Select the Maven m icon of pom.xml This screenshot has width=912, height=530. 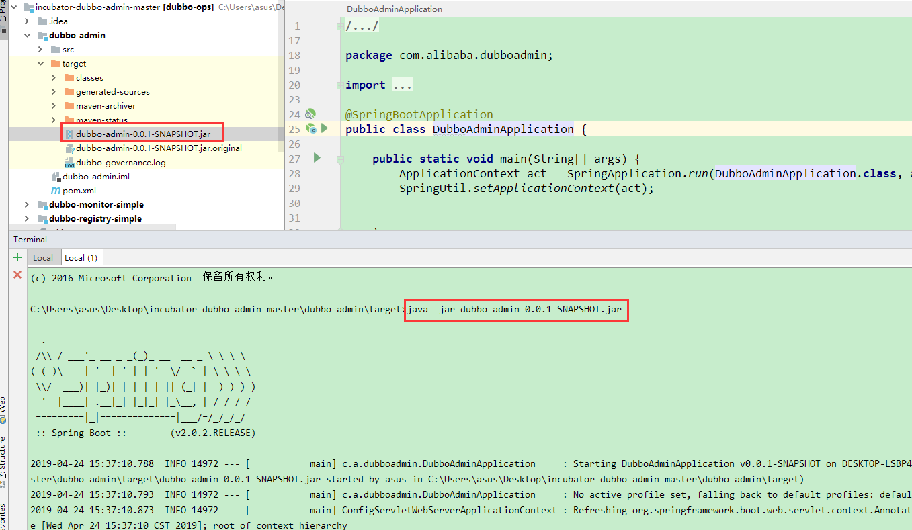56,191
